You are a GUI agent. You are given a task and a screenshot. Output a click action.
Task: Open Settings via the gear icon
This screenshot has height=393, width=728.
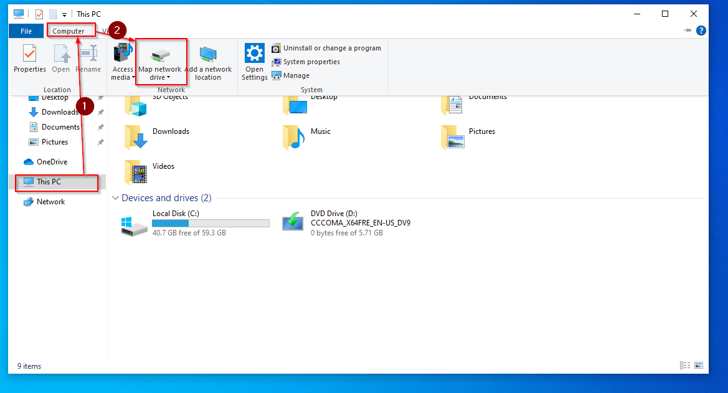click(255, 53)
